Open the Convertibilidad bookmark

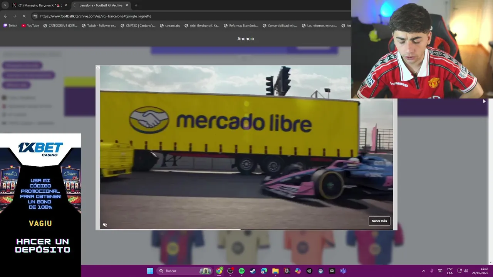[x=280, y=26]
